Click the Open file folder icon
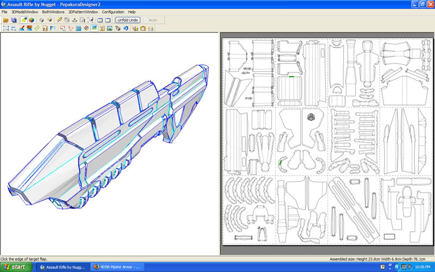This screenshot has width=435, height=272. pos(5,20)
